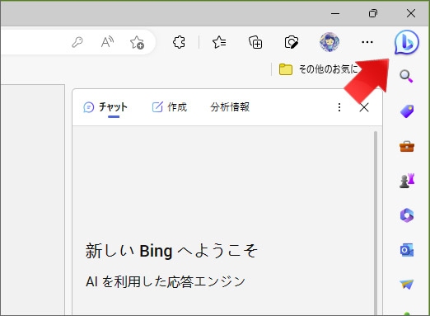
Task: Close the browser window
Action: coord(411,13)
